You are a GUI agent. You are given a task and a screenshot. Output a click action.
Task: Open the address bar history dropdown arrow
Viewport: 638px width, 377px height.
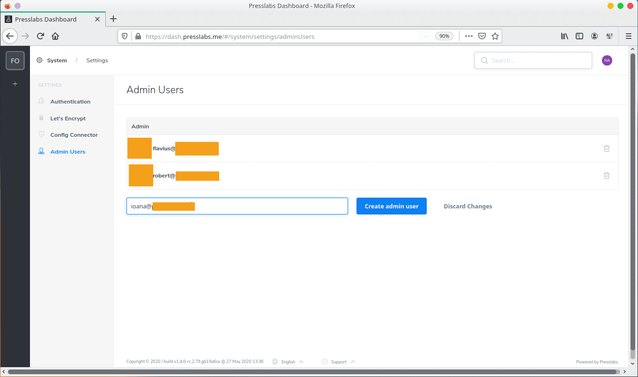pos(425,36)
